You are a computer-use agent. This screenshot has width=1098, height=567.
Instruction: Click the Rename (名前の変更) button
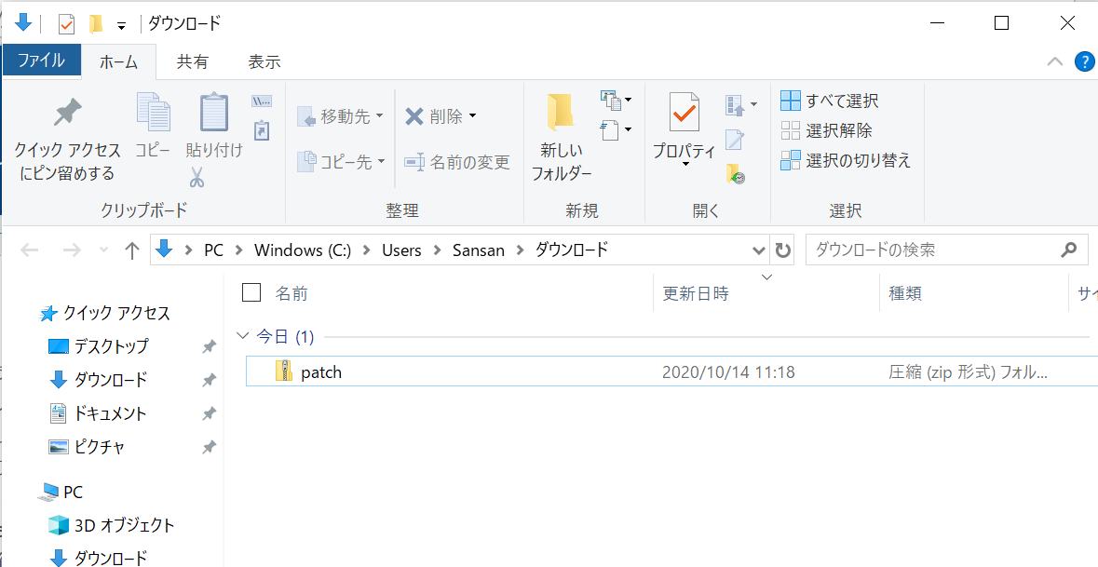pyautogui.click(x=457, y=162)
